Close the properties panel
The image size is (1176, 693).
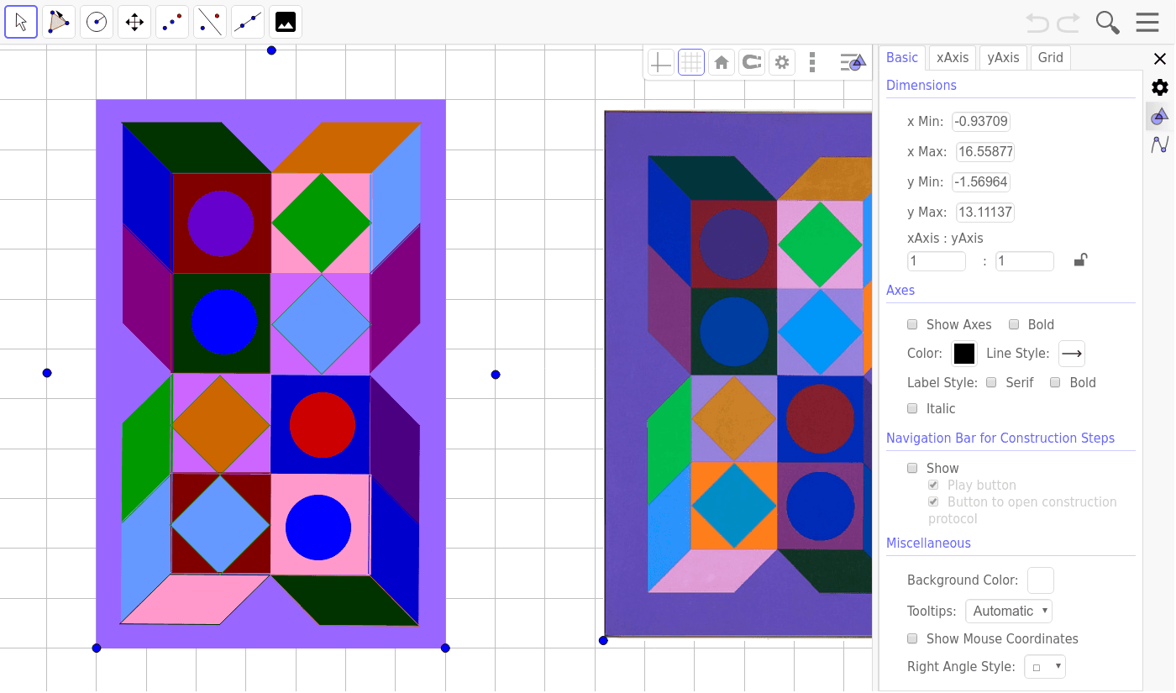1160,59
